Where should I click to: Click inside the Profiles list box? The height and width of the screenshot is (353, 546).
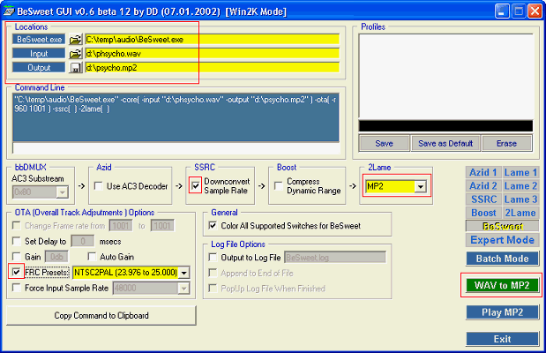point(445,76)
